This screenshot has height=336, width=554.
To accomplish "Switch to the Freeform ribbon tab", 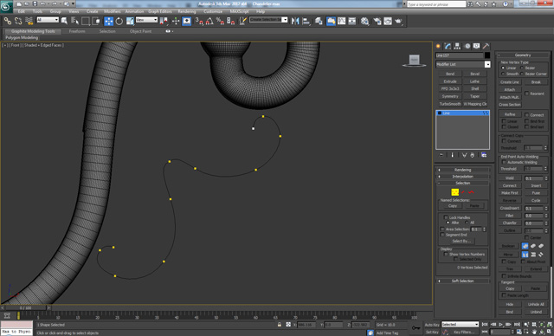I will (77, 31).
